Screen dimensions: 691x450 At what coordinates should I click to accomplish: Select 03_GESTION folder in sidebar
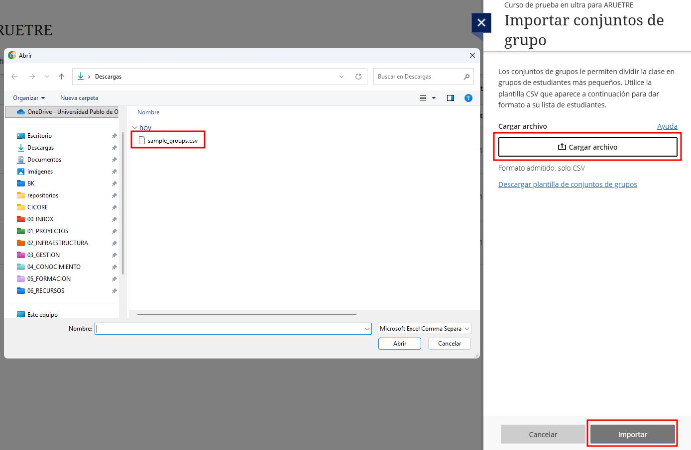click(43, 255)
